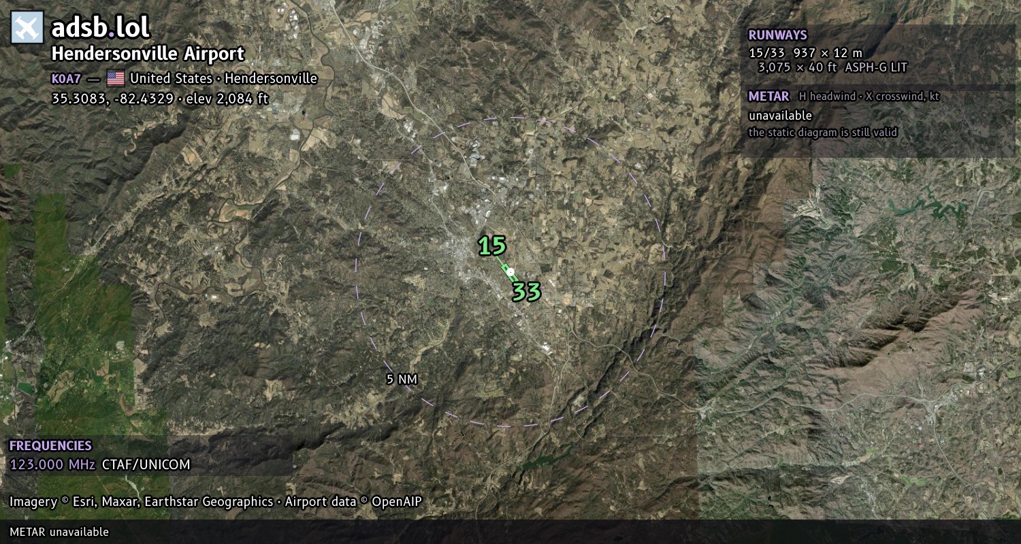Select the runway 15 label
The image size is (1021, 544).
point(491,246)
